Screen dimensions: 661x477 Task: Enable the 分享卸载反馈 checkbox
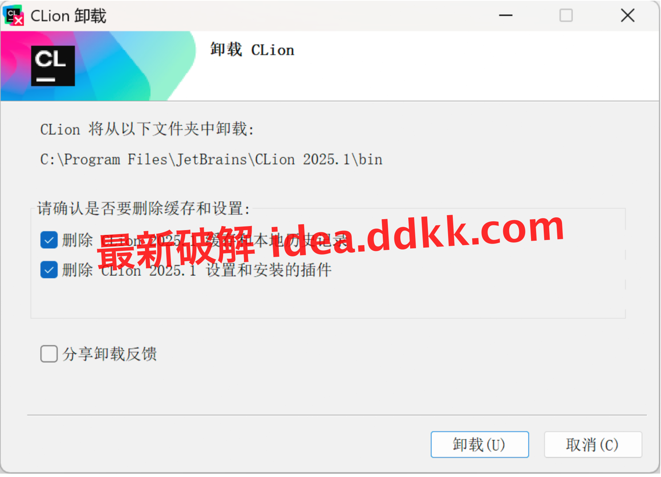pos(49,354)
